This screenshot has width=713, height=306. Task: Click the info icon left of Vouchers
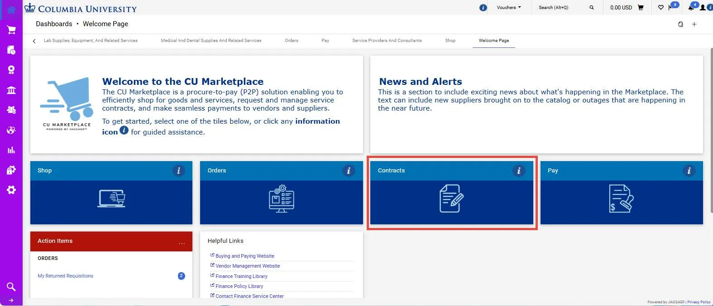tap(483, 8)
